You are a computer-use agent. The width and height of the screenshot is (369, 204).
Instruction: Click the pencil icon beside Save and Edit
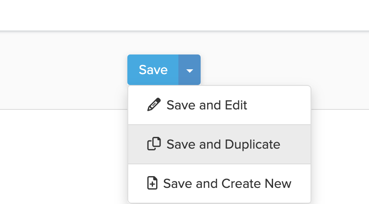154,105
